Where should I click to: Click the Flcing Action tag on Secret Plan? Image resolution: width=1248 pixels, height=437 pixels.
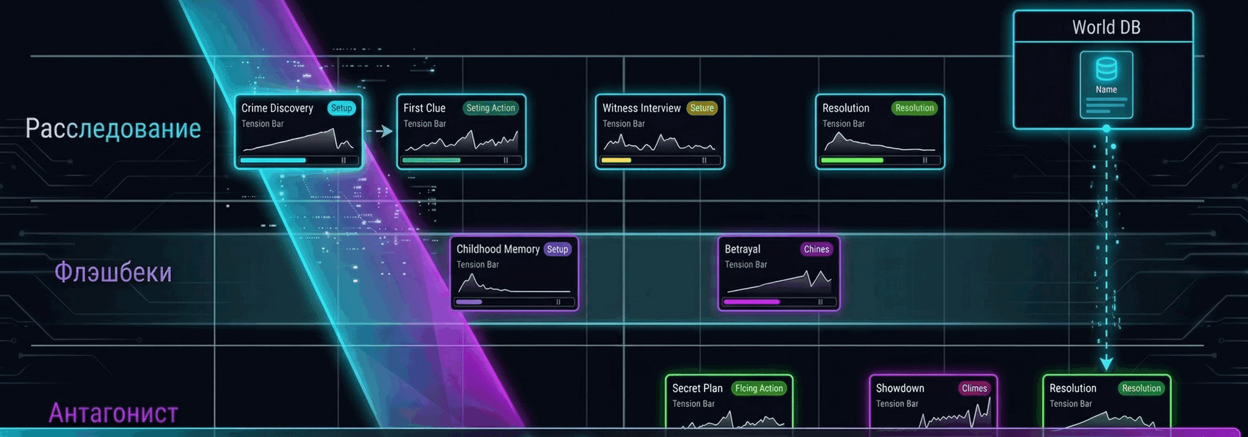tap(759, 388)
